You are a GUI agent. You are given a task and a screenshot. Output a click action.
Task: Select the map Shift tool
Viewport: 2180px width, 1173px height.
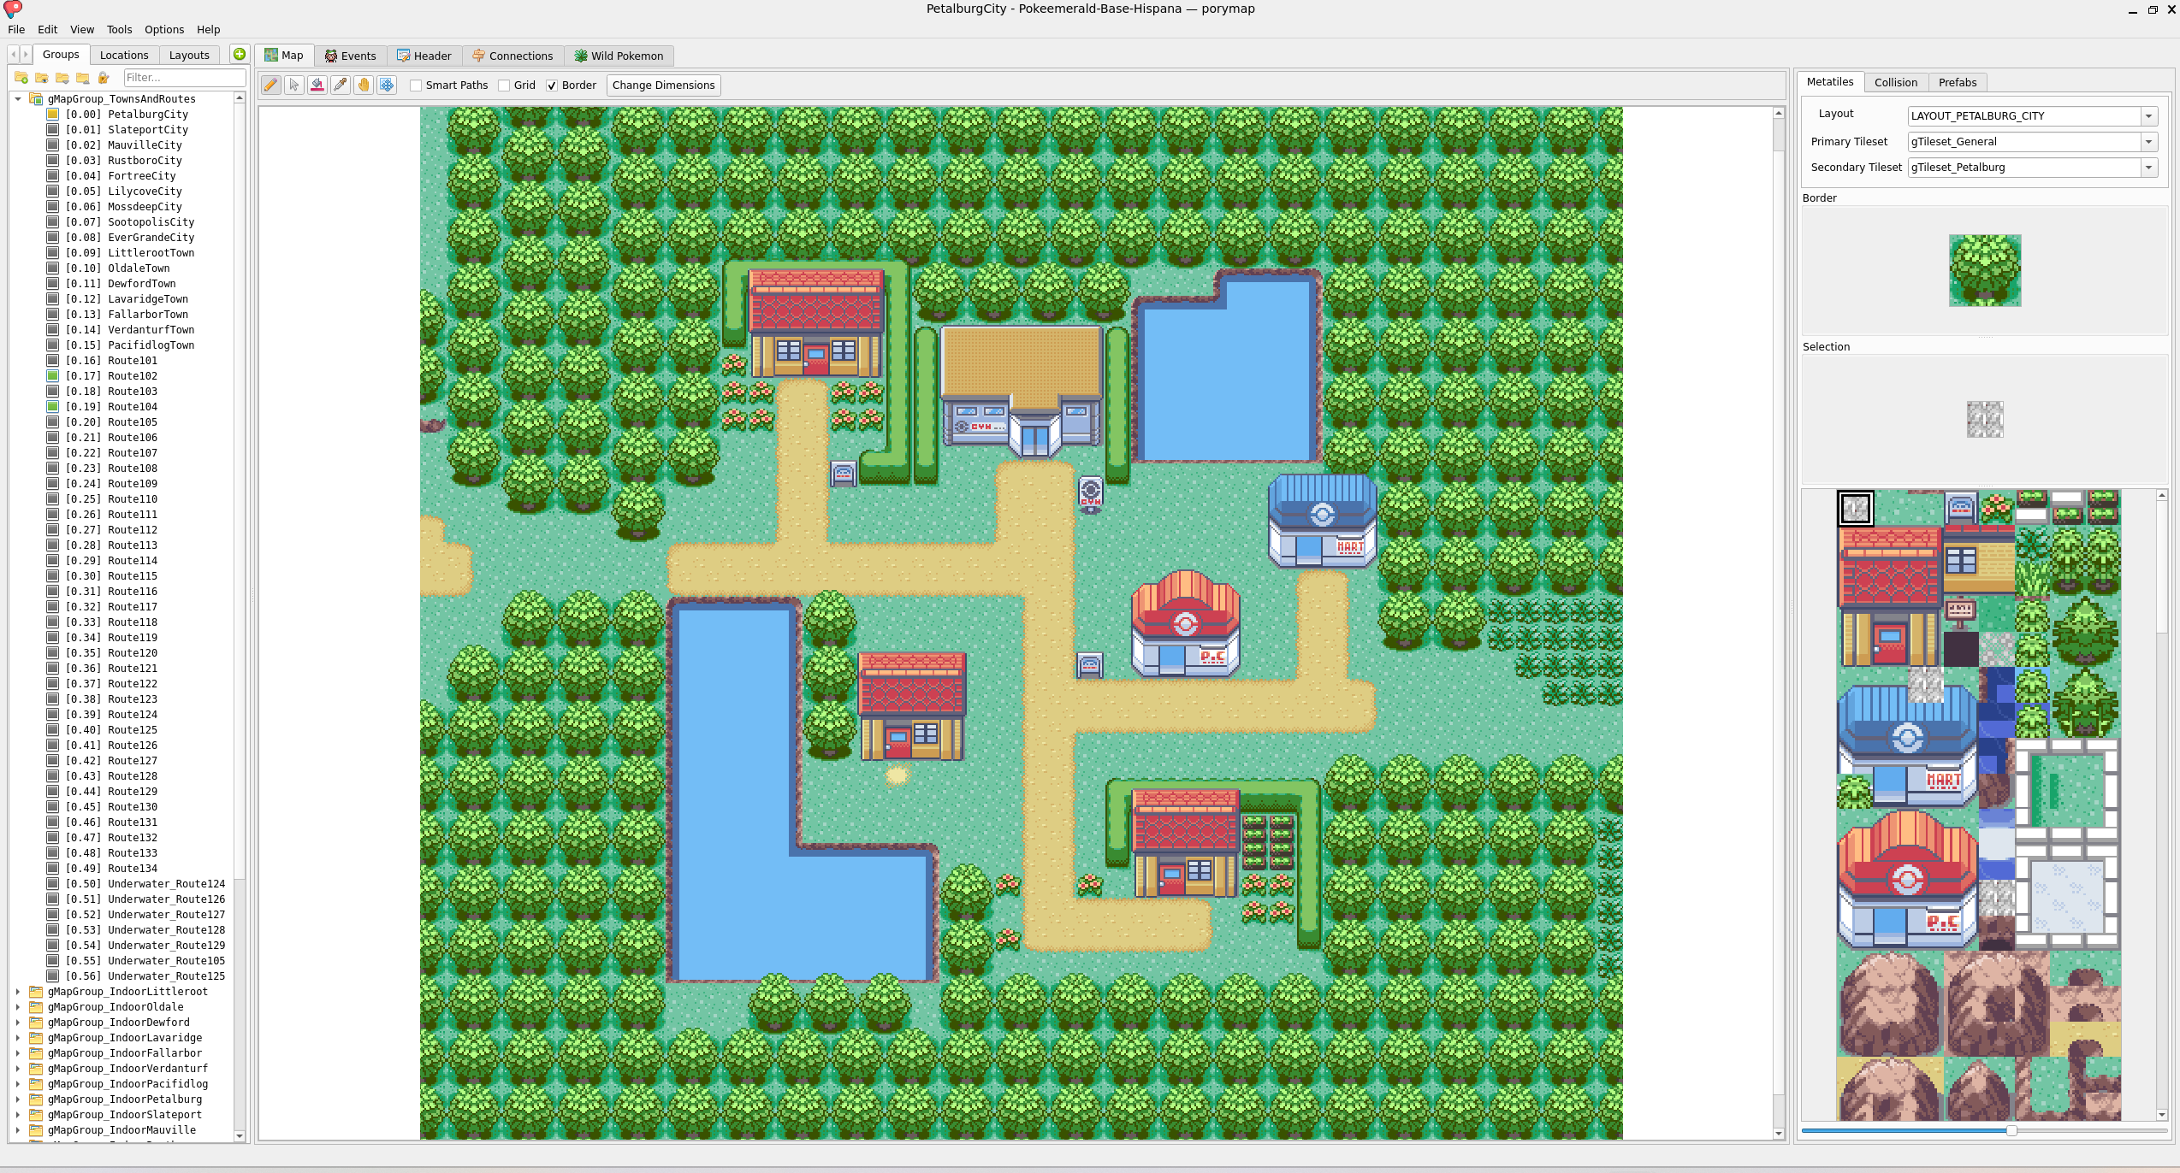point(387,85)
